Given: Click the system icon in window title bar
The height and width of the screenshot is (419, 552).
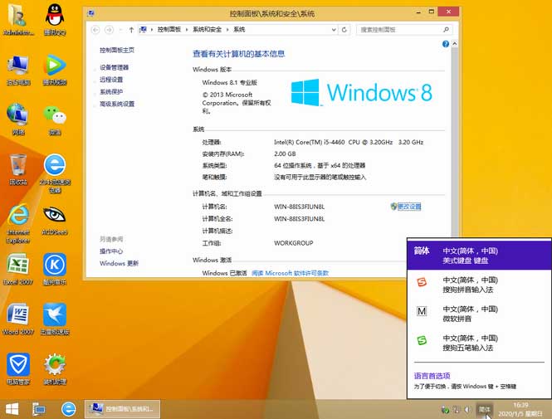Looking at the screenshot, I should click(x=91, y=14).
